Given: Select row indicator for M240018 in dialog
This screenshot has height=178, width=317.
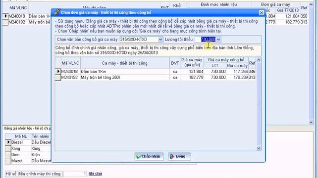Looking at the screenshot, I should click(58, 71).
